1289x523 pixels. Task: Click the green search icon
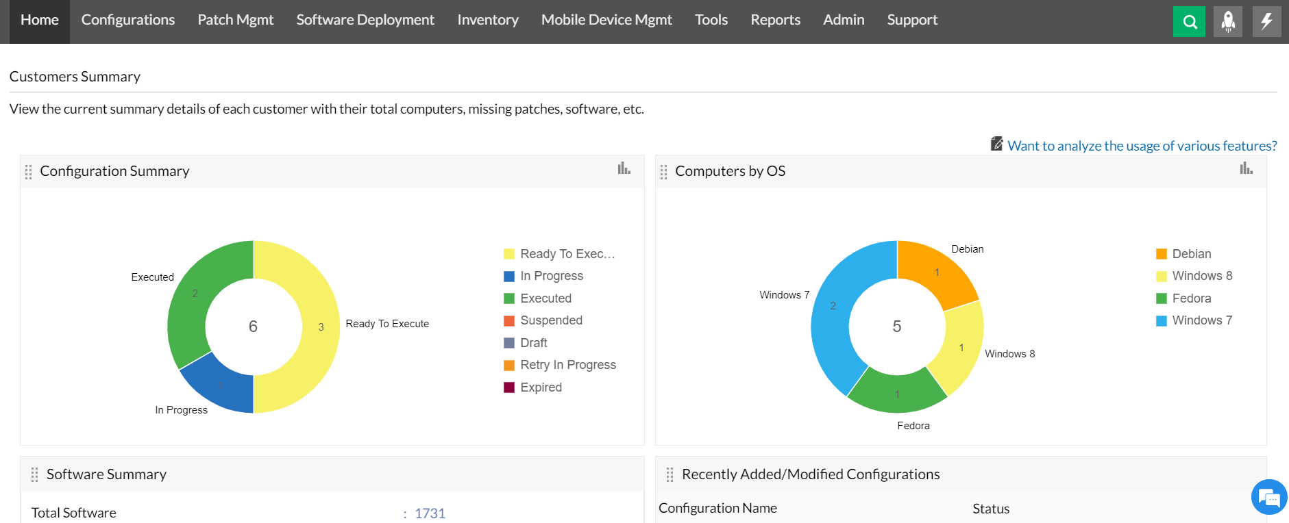tap(1189, 21)
